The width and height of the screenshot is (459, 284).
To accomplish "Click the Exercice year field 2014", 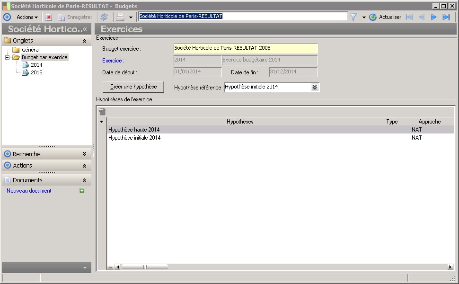I will coord(198,60).
